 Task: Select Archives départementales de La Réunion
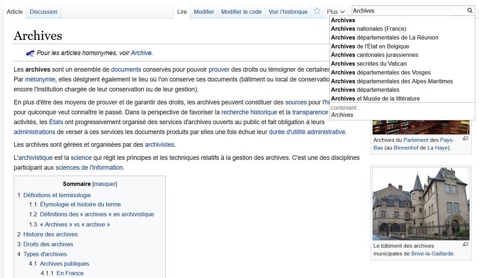pos(402,37)
